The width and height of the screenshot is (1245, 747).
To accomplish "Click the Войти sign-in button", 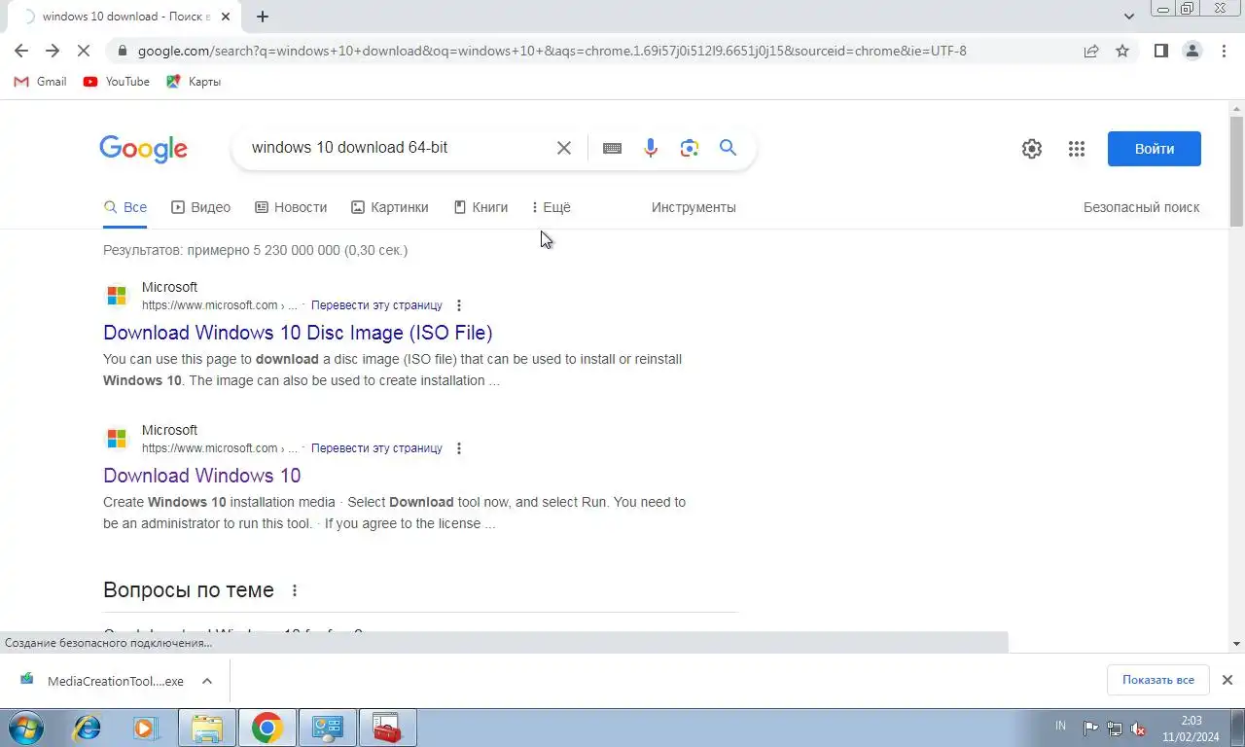I will point(1155,149).
